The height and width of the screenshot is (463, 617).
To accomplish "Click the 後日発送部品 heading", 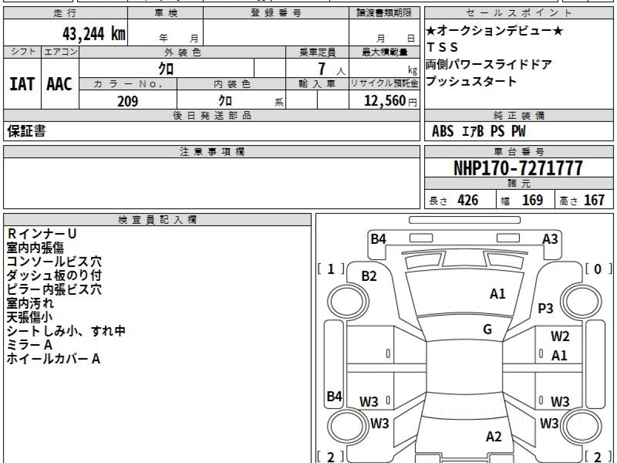I will (212, 116).
